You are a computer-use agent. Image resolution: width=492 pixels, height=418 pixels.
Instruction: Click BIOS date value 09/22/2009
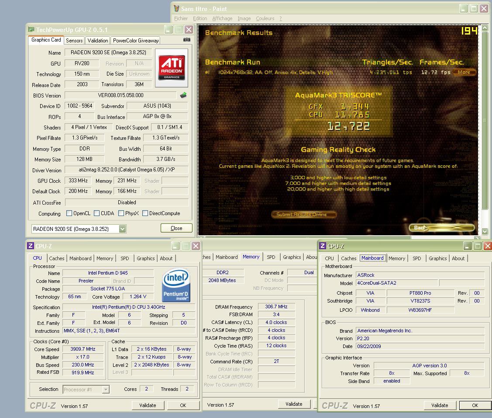(x=420, y=346)
